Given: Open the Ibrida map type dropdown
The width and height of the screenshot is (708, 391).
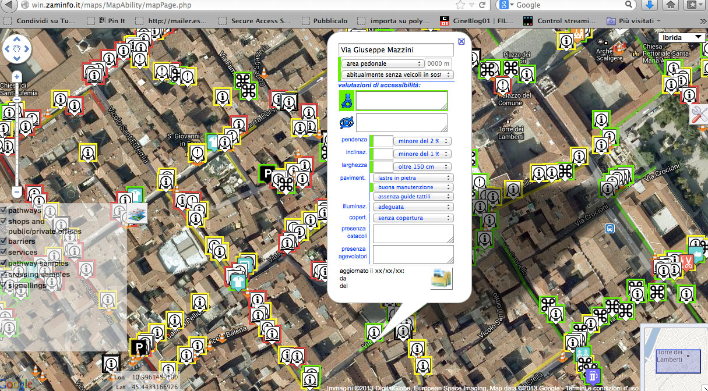Looking at the screenshot, I should (x=683, y=37).
